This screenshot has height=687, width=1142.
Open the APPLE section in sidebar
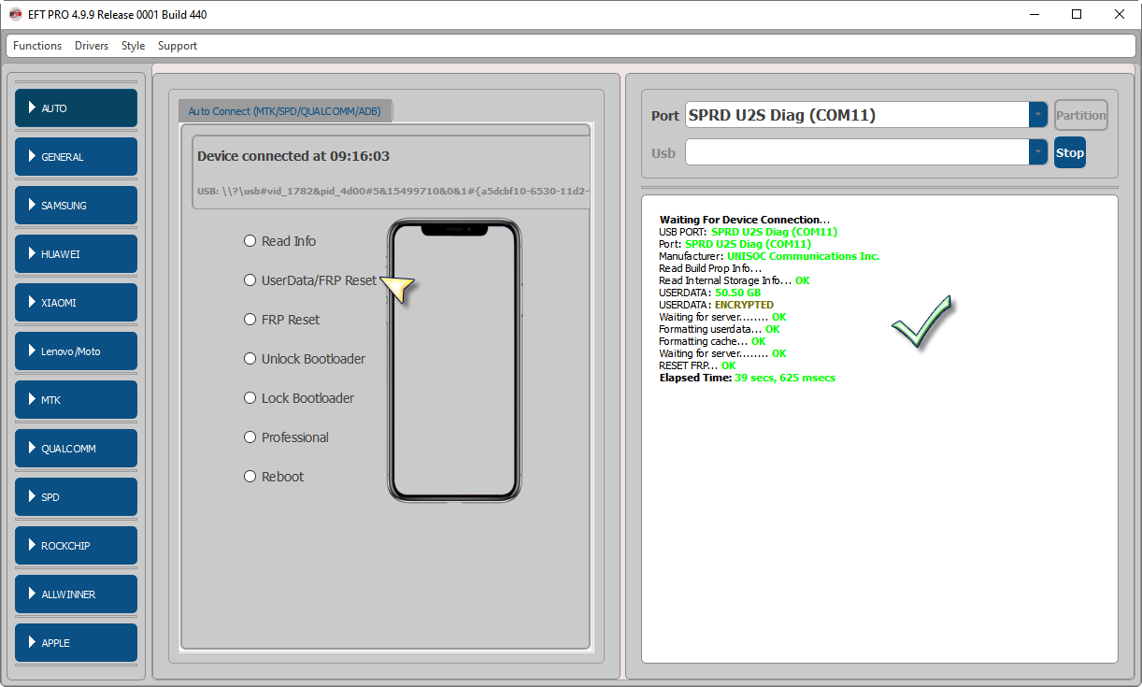(76, 643)
